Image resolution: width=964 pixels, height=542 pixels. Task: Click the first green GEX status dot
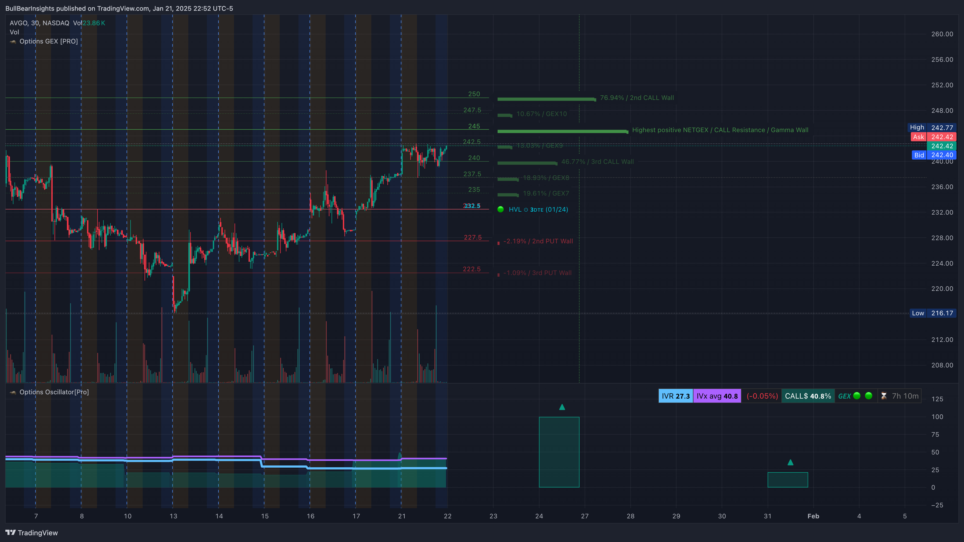coord(857,396)
